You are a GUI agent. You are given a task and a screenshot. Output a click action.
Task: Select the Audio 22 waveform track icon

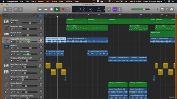point(6,47)
